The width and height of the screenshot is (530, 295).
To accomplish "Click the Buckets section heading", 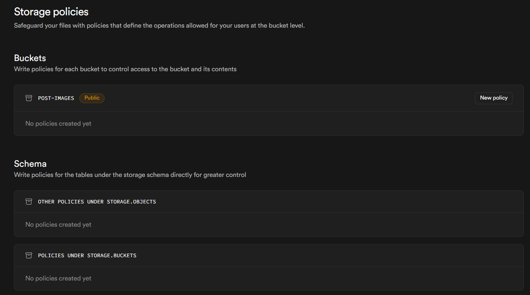I will (x=30, y=58).
